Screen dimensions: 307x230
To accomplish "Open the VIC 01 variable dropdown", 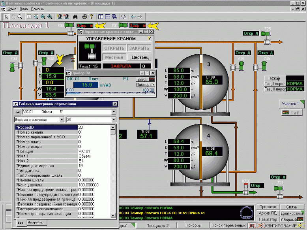I will [x=114, y=112].
